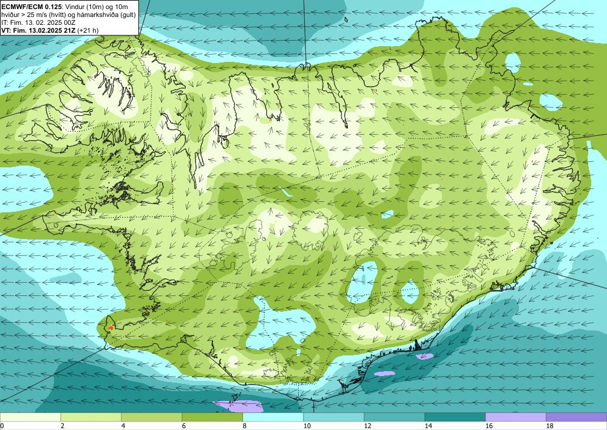This screenshot has height=430, width=607.
Task: Click the "8" label on the color scale
Action: pyautogui.click(x=245, y=426)
